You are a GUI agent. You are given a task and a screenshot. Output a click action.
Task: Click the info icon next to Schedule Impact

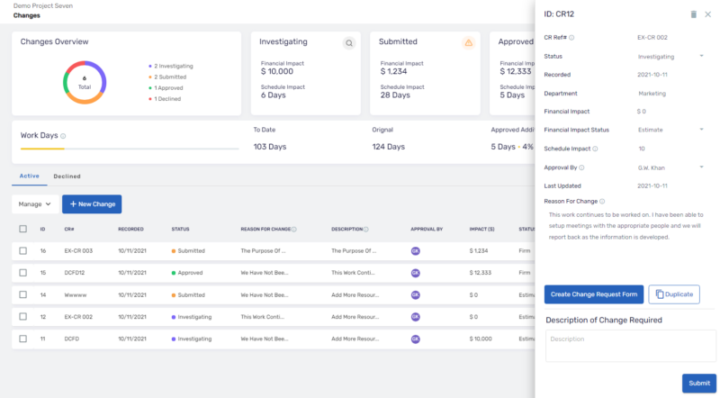click(x=595, y=149)
